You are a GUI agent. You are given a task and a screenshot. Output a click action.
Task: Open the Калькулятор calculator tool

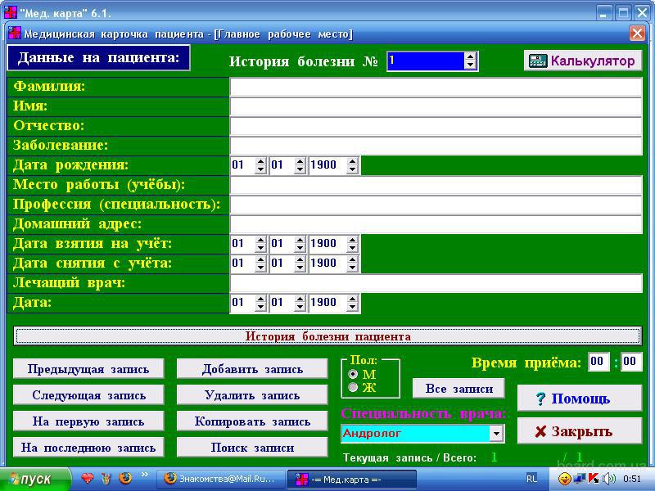click(x=582, y=61)
